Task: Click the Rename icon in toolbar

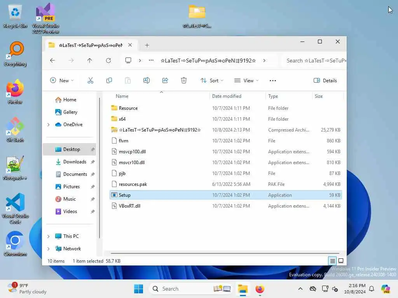Action: [x=147, y=81]
